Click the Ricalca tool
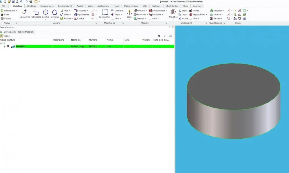This screenshot has width=289, height=173. point(79,18)
